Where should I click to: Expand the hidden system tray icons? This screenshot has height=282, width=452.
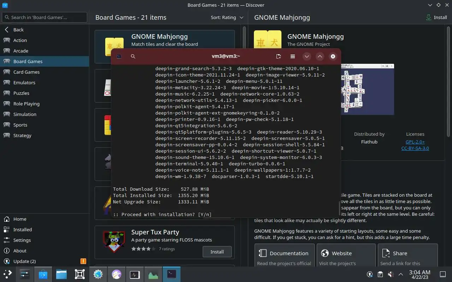tap(400, 274)
